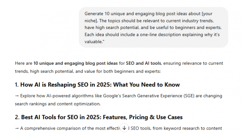
Task: Click bold phrase 'SEO and AI tools'
Action: tap(144, 63)
